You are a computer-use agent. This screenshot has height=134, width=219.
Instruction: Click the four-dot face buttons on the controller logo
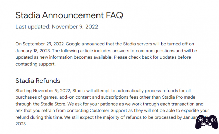click(213, 120)
